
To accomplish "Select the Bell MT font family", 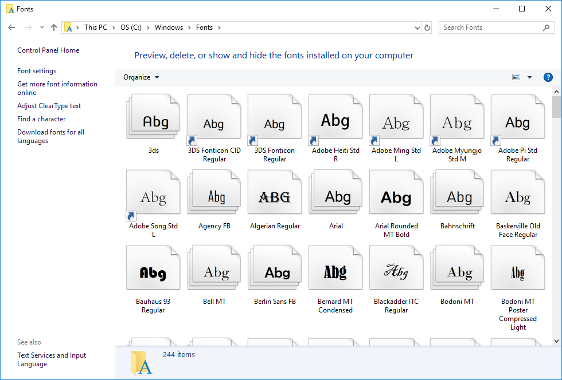I will coord(214,268).
